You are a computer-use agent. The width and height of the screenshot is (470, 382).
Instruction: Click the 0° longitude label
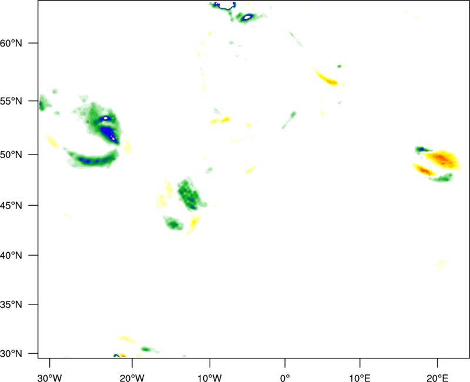pyautogui.click(x=285, y=378)
